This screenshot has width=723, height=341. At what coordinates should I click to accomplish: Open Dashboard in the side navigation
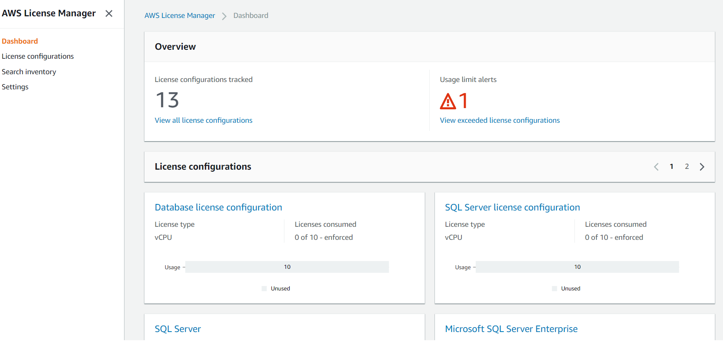point(20,41)
